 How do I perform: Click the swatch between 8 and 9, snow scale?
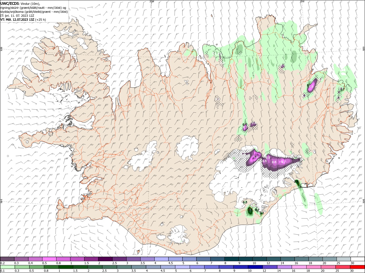[x=231, y=259]
